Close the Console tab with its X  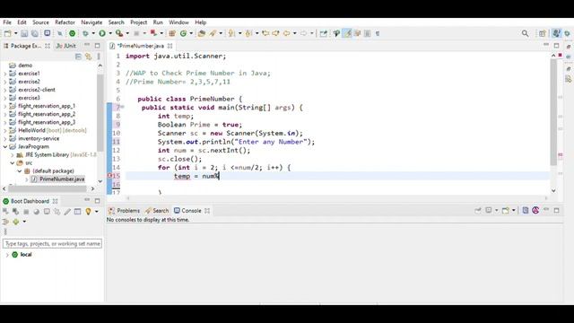pos(207,211)
